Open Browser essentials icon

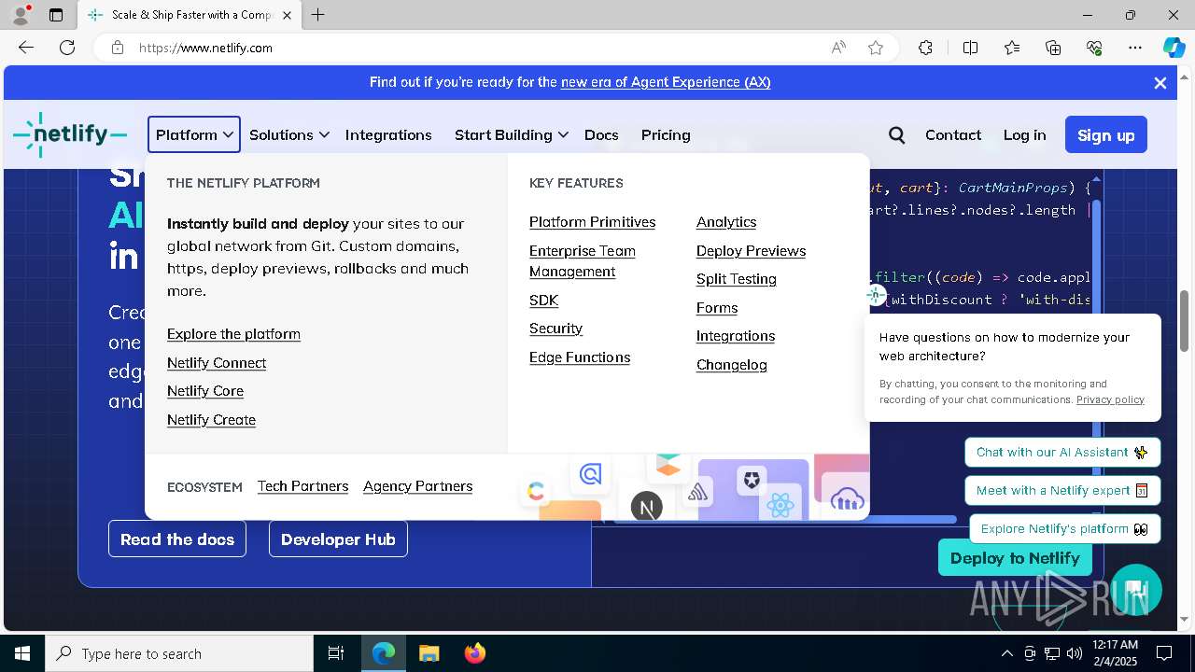[1094, 48]
